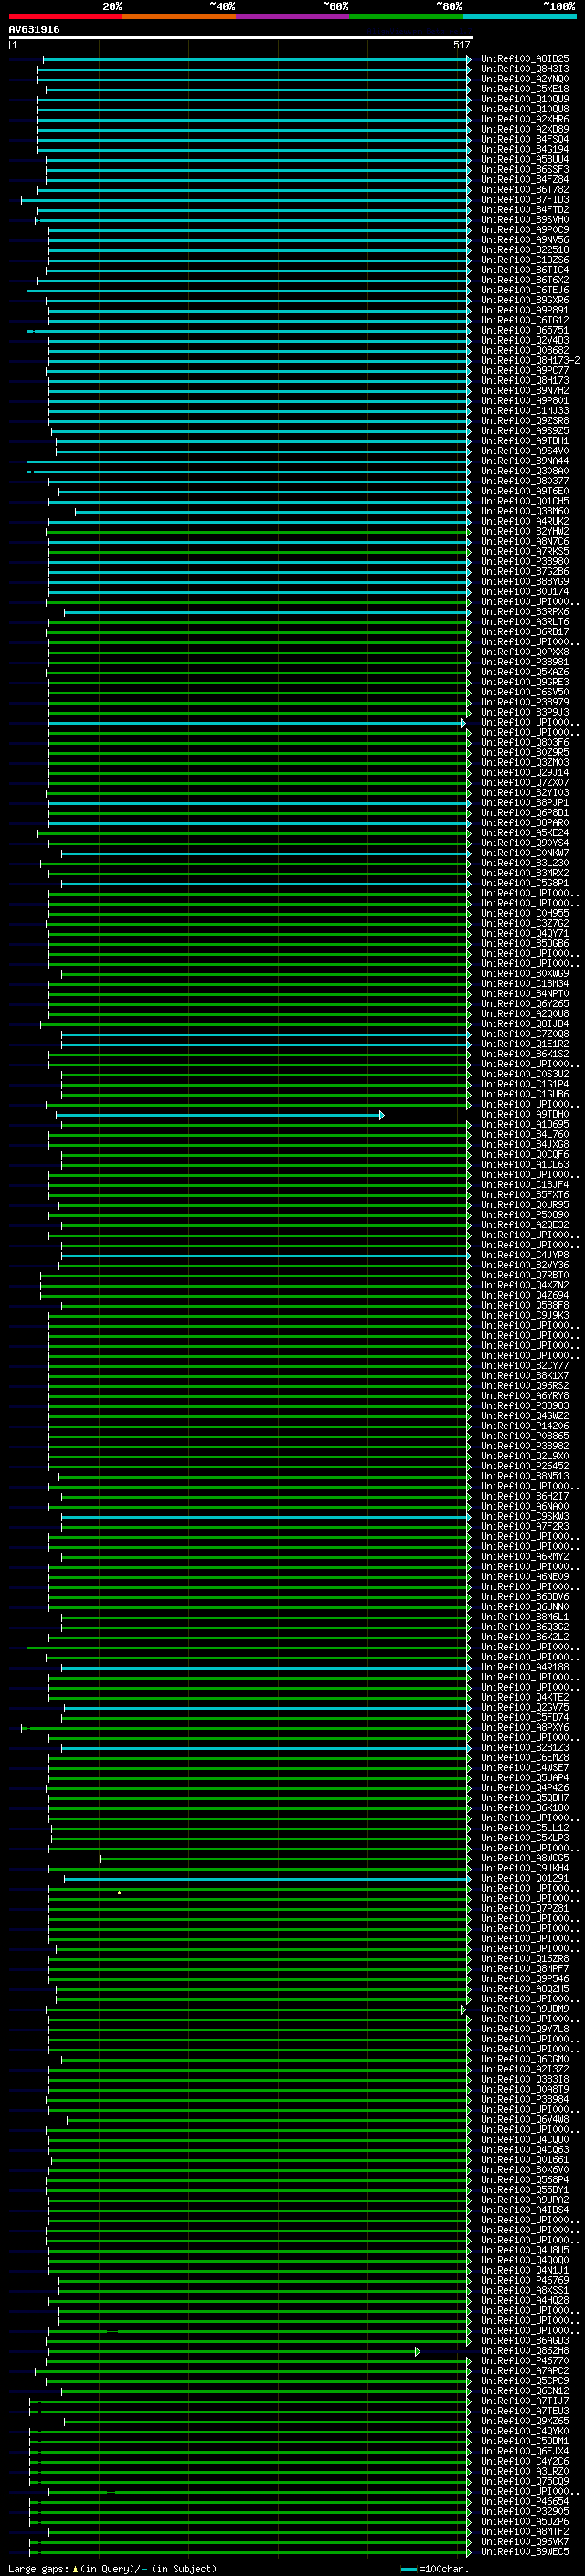Select hit label UniRef100_C4JYP8
This screenshot has width=585, height=2576.
525,1255
